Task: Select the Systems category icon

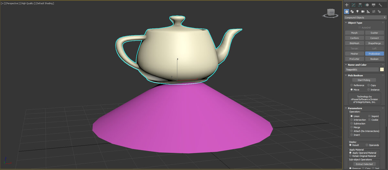Action: [x=379, y=11]
